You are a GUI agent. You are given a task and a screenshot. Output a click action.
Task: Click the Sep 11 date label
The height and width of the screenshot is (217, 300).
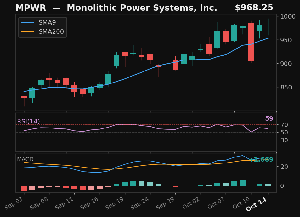(x=64, y=203)
